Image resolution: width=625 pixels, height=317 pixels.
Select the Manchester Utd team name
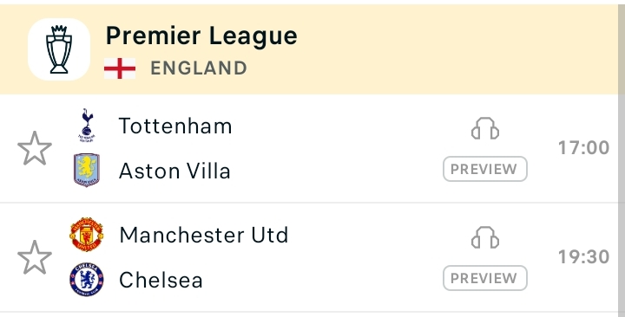click(204, 235)
